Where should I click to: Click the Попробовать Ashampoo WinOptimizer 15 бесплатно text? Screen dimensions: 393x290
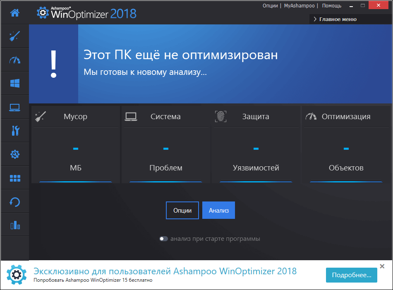(x=93, y=280)
